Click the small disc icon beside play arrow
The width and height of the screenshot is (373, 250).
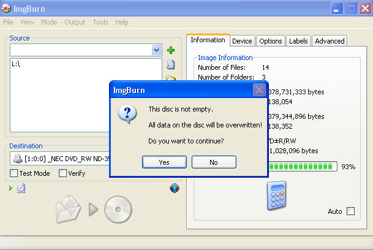[21, 188]
